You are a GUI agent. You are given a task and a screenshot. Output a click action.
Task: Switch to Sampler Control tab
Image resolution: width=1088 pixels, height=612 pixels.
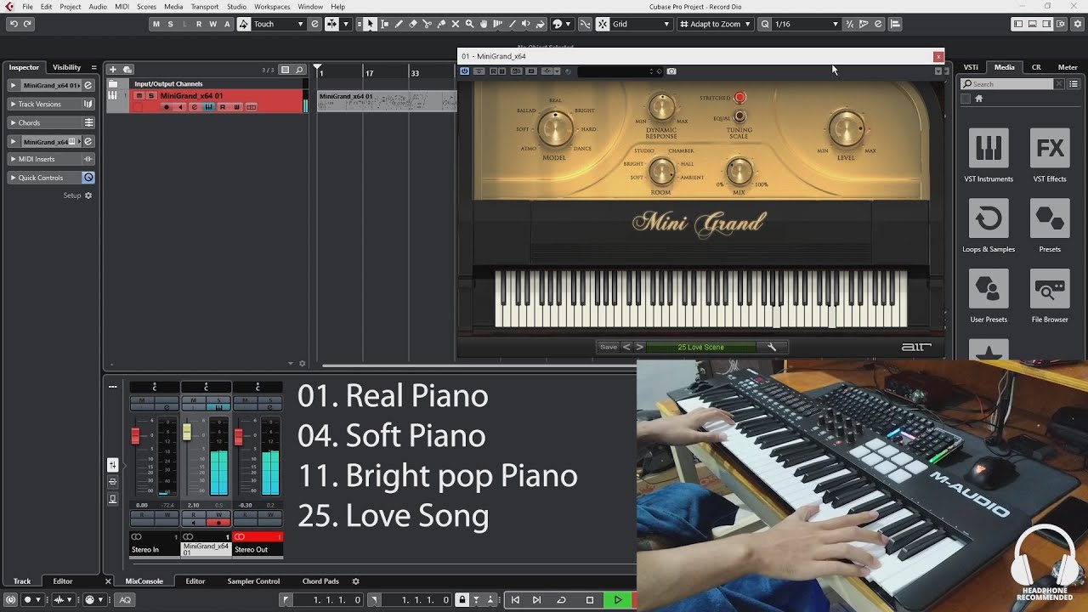pos(253,581)
